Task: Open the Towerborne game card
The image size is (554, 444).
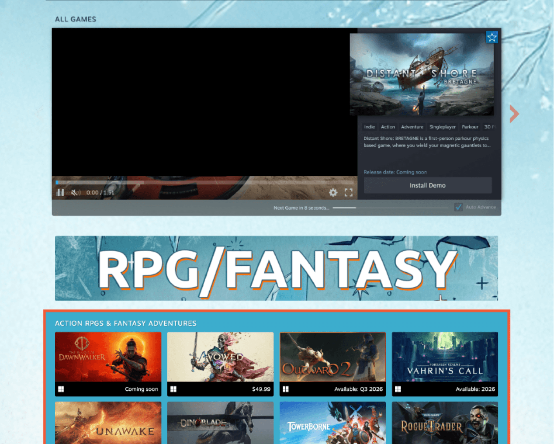Action: click(x=332, y=423)
